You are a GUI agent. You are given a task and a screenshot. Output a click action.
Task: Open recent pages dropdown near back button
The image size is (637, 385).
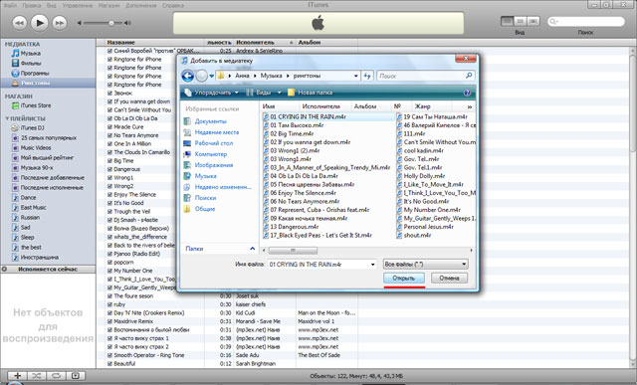[211, 76]
